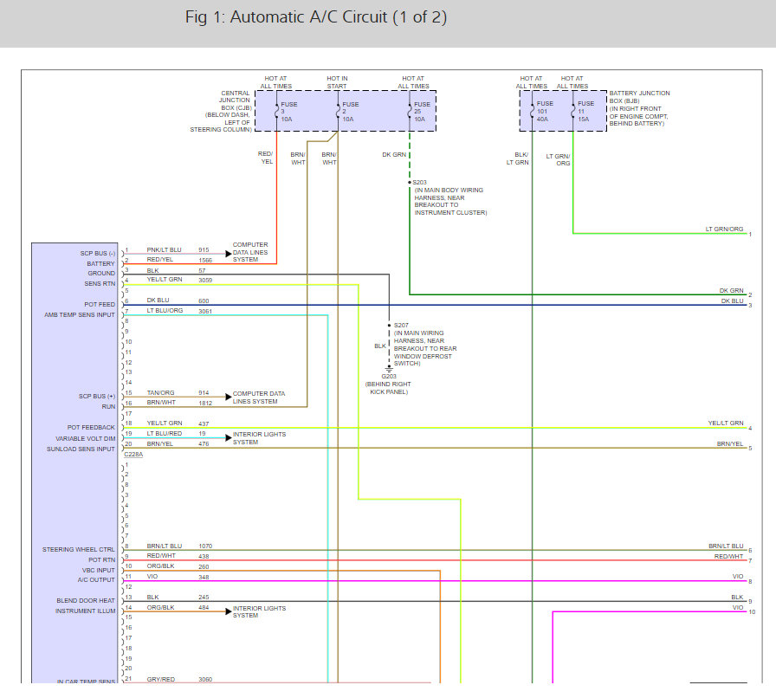Click circuit number 1812
This screenshot has width=776, height=698.
pyautogui.click(x=205, y=403)
